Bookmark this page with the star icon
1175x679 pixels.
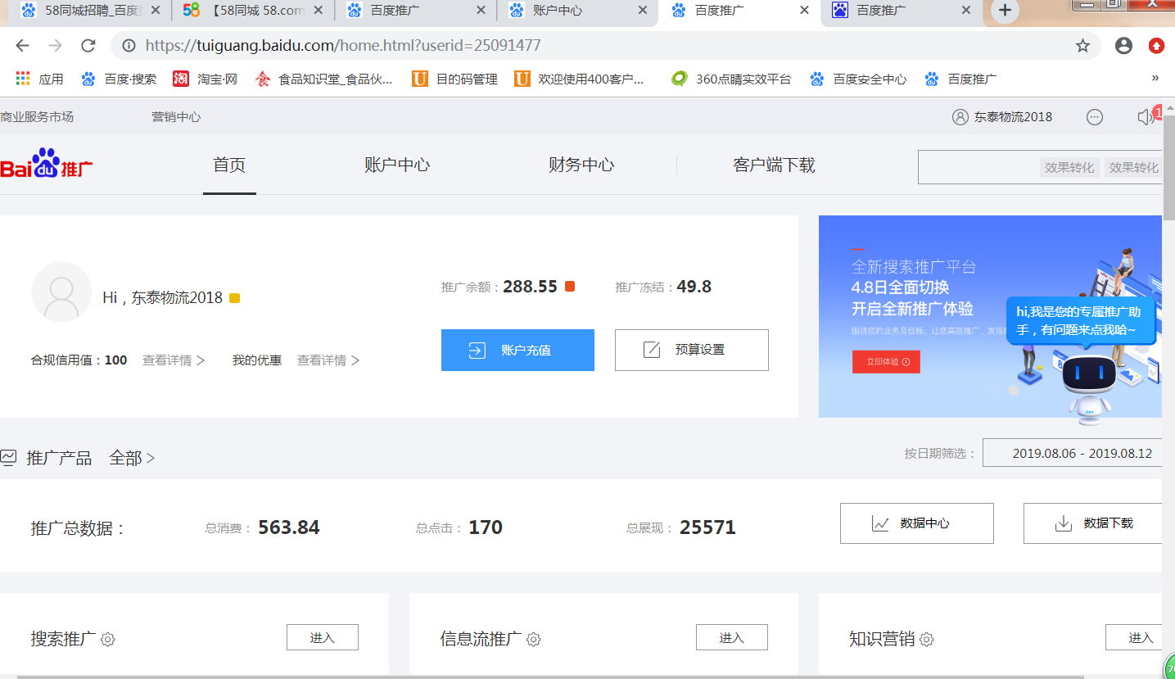[x=1082, y=46]
